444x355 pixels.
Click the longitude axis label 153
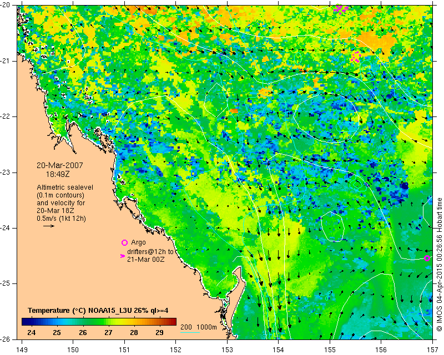[x=227, y=350]
